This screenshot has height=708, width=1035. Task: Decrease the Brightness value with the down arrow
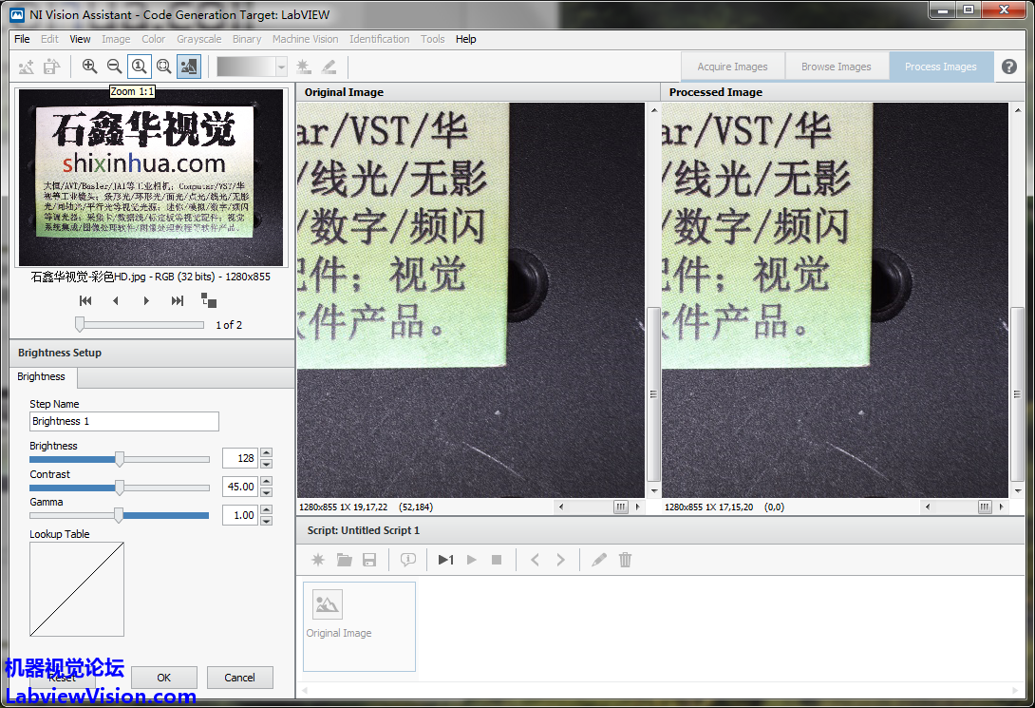(266, 464)
